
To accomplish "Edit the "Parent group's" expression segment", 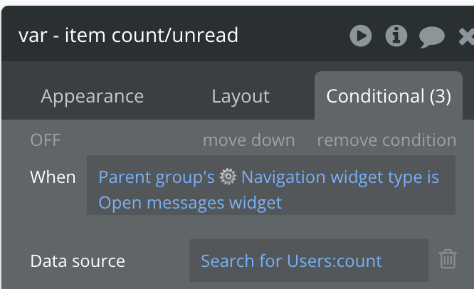I will click(x=156, y=177).
